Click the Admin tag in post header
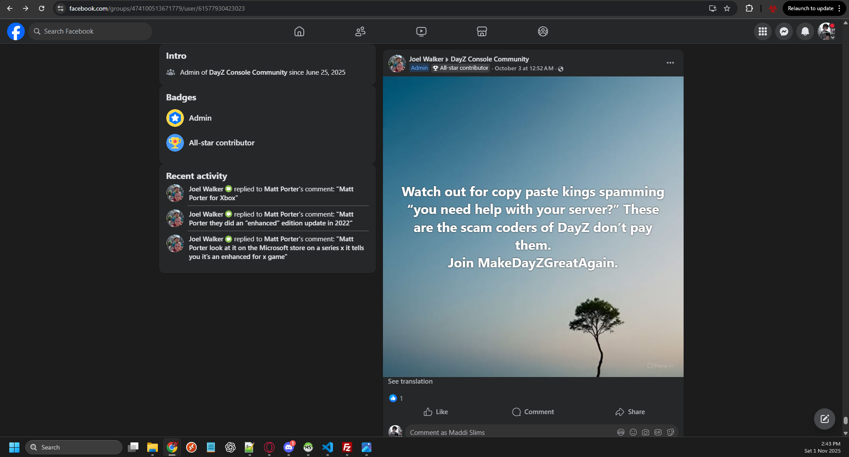849x457 pixels. [x=419, y=68]
